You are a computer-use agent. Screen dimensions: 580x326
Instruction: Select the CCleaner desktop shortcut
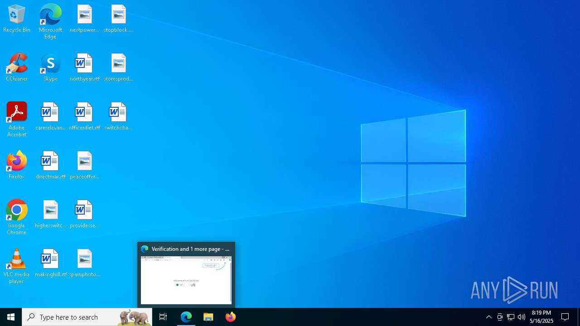pos(17,68)
